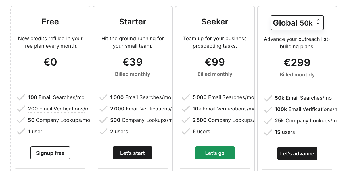
Task: Click checkmark next to 5 users
Action: pyautogui.click(x=186, y=132)
